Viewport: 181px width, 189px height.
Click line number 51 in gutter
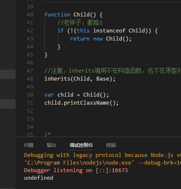click(x=30, y=103)
